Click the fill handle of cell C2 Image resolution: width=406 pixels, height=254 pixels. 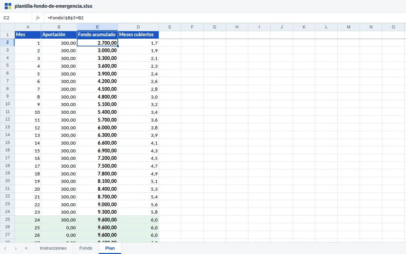tap(118, 46)
